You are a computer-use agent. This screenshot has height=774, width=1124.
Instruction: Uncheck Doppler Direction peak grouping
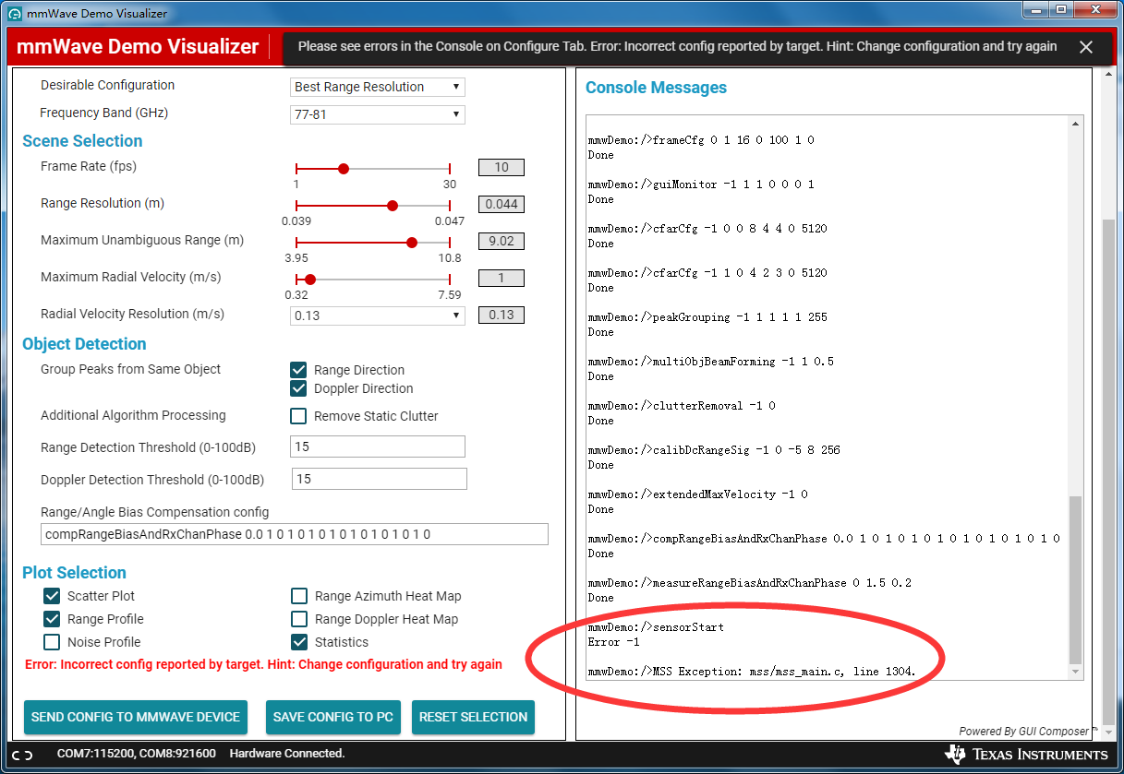(298, 388)
